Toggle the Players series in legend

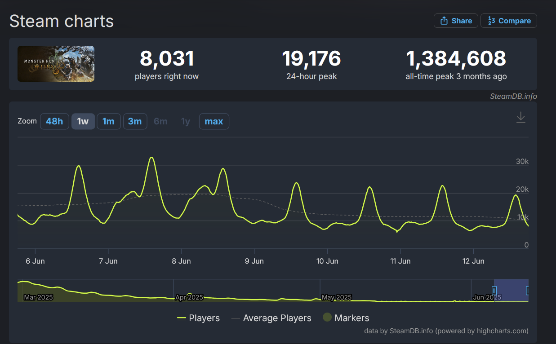coord(198,318)
